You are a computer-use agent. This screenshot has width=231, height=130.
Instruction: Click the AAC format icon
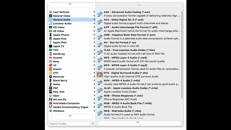[100, 14]
